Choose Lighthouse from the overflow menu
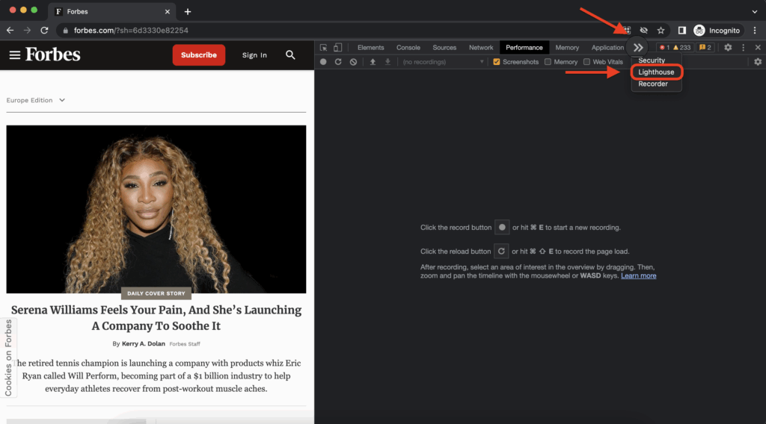The image size is (766, 424). click(656, 72)
